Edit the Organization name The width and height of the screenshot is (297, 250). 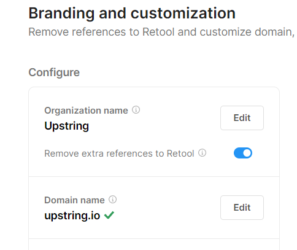[242, 118]
